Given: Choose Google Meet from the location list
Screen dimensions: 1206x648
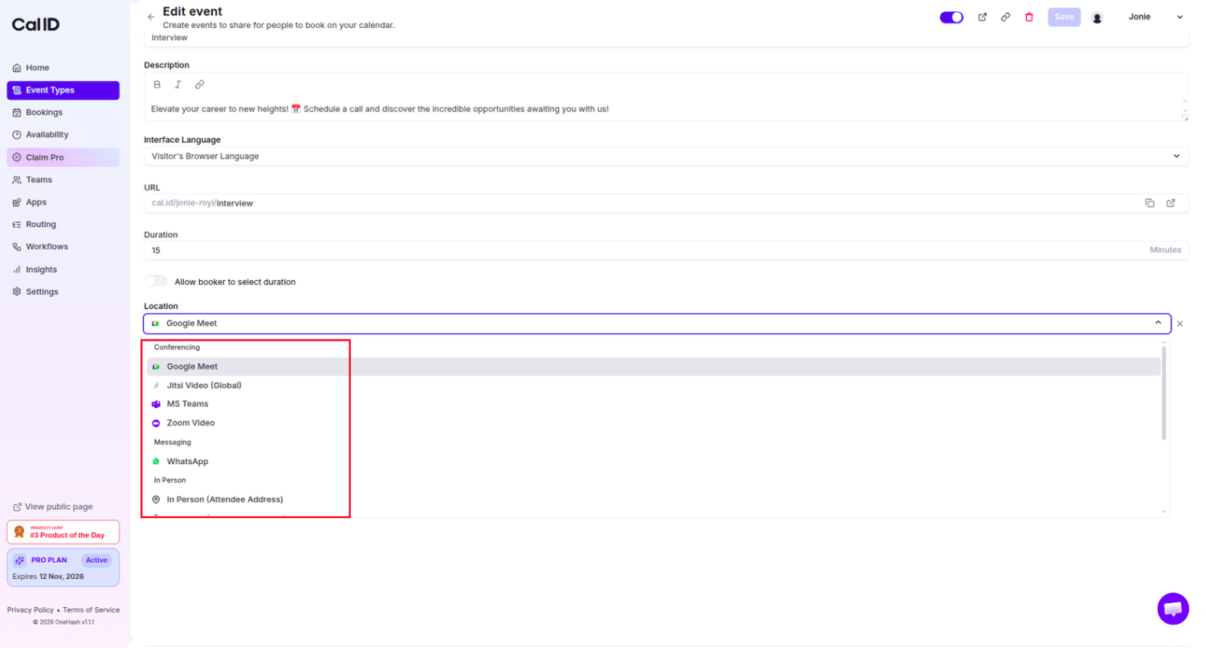Looking at the screenshot, I should pos(654,366).
